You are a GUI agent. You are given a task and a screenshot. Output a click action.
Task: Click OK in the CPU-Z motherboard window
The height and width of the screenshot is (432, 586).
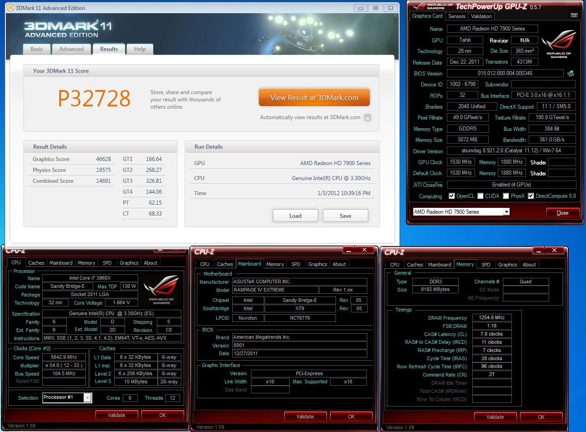tap(351, 417)
